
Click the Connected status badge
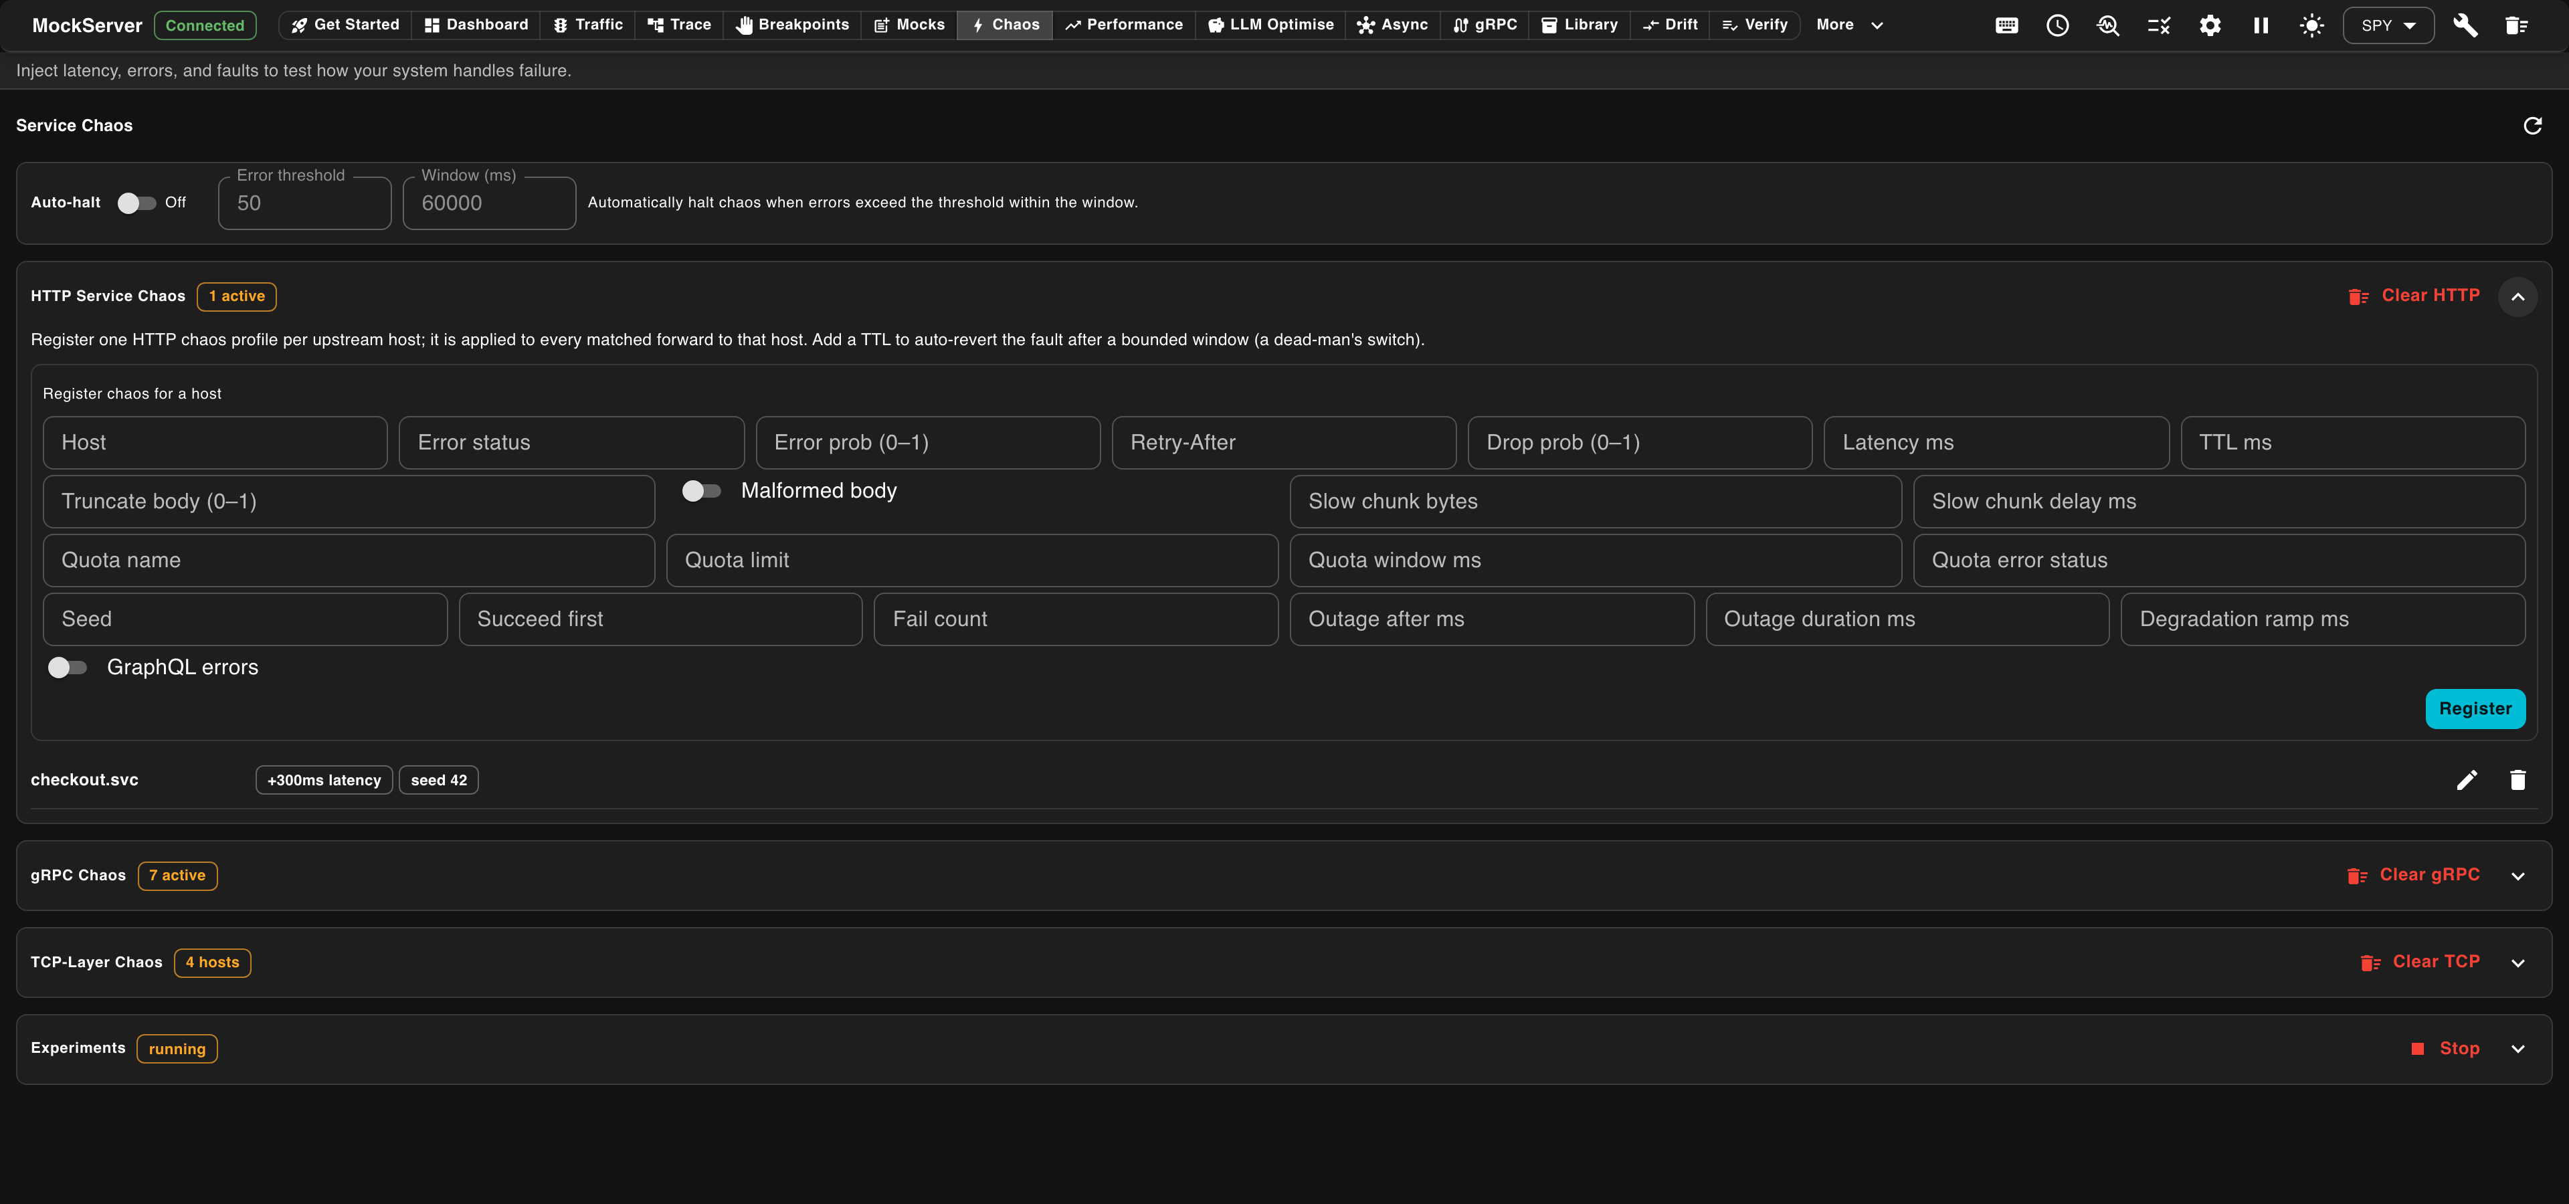click(x=205, y=26)
